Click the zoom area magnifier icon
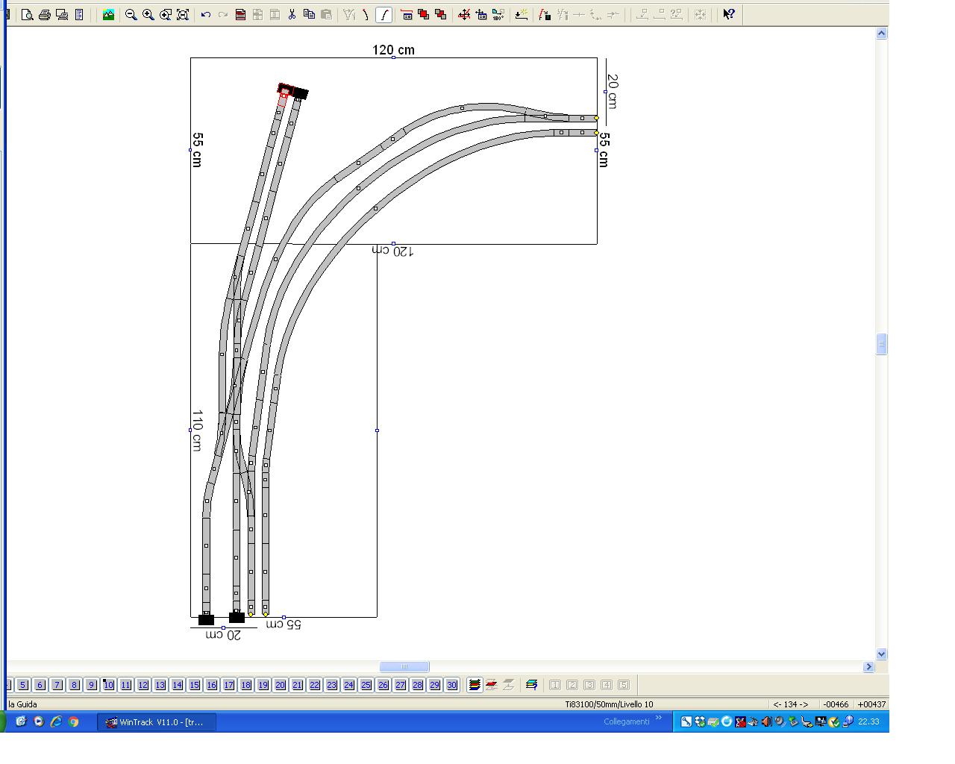This screenshot has height=764, width=955. point(165,14)
